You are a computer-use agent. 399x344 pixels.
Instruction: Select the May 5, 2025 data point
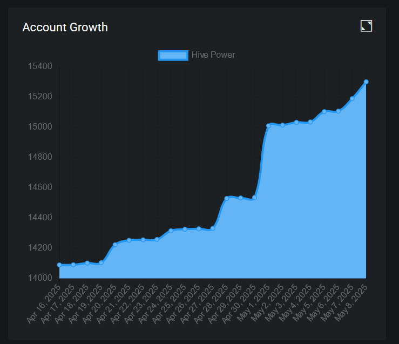pyautogui.click(x=324, y=111)
